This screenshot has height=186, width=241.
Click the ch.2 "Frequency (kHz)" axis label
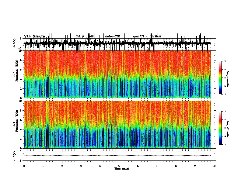click(x=17, y=121)
